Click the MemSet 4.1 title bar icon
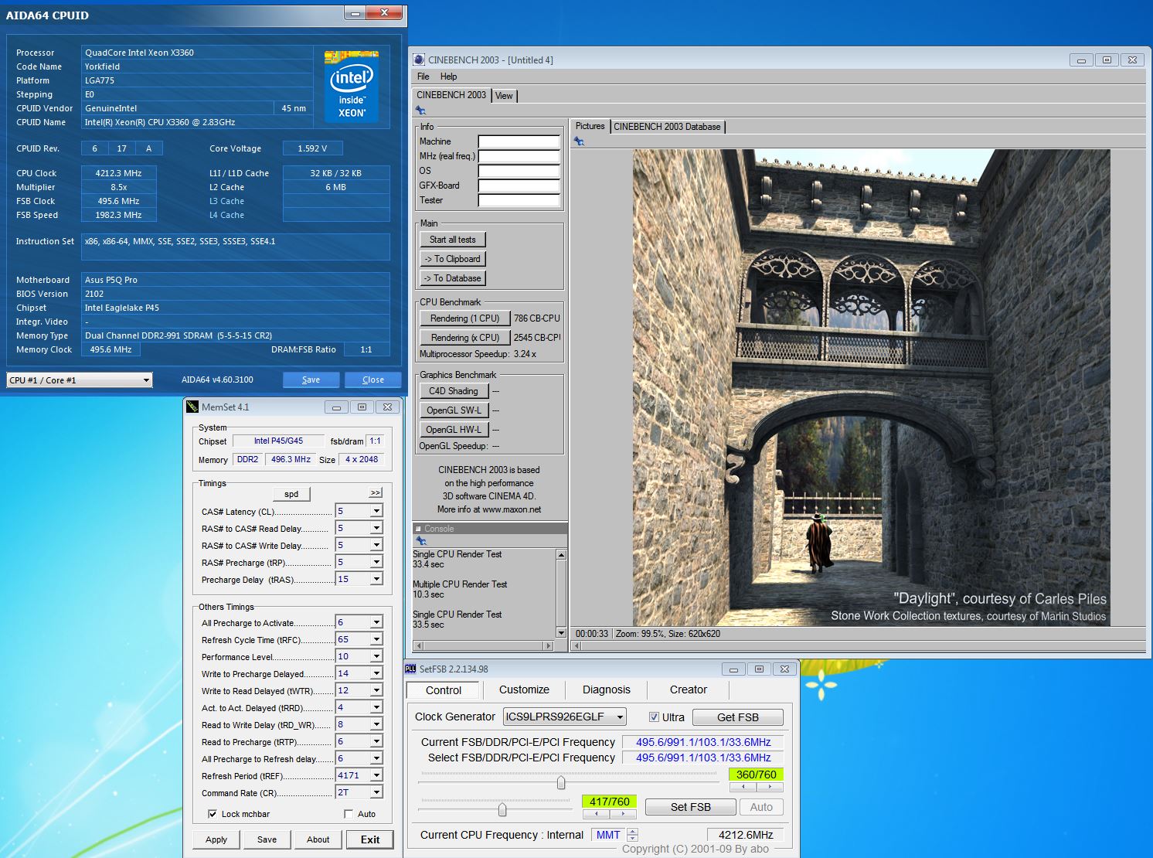Image resolution: width=1153 pixels, height=858 pixels. pyautogui.click(x=192, y=407)
